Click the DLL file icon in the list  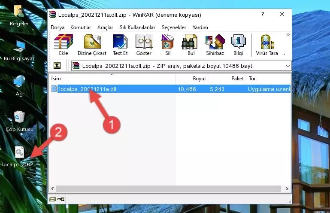[x=54, y=89]
